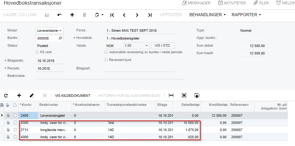The image size is (295, 146).
Task: Click note icon in row 2711
Action: 15,130
